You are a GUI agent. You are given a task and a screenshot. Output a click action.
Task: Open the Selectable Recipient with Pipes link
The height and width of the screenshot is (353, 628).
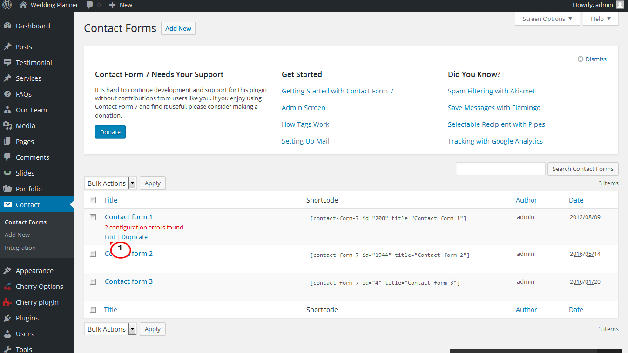pos(496,124)
